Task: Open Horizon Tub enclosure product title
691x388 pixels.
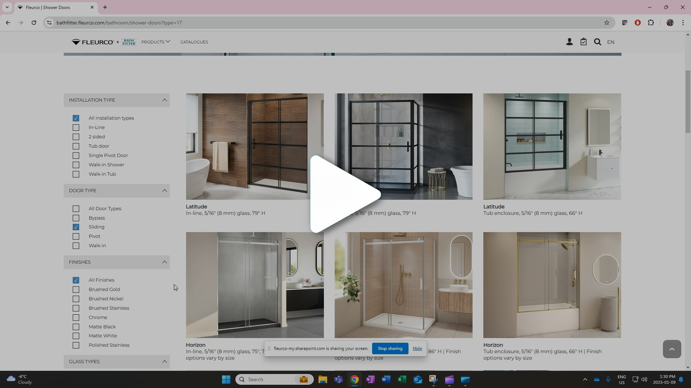Action: (493, 345)
